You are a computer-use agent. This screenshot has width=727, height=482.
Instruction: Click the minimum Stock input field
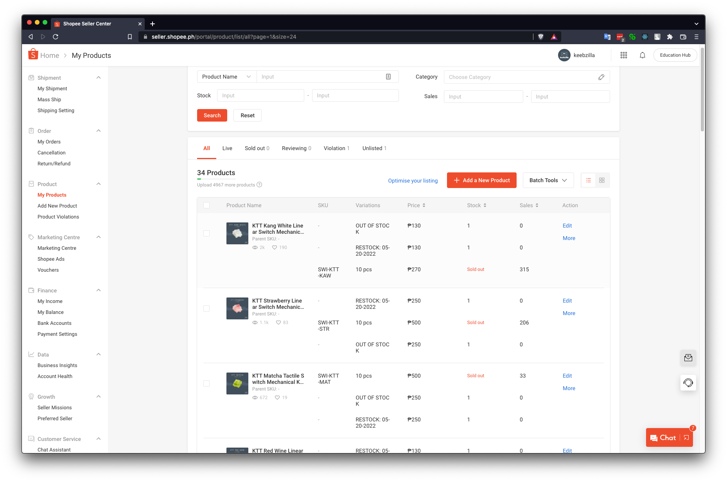click(x=260, y=95)
